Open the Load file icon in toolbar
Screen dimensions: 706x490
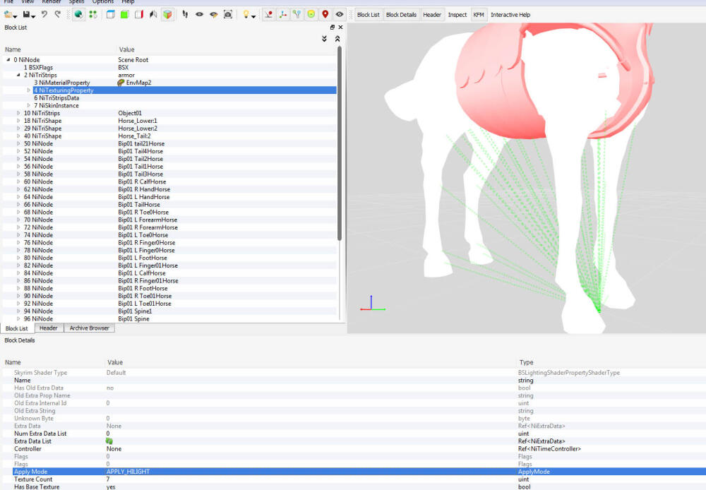tap(8, 14)
